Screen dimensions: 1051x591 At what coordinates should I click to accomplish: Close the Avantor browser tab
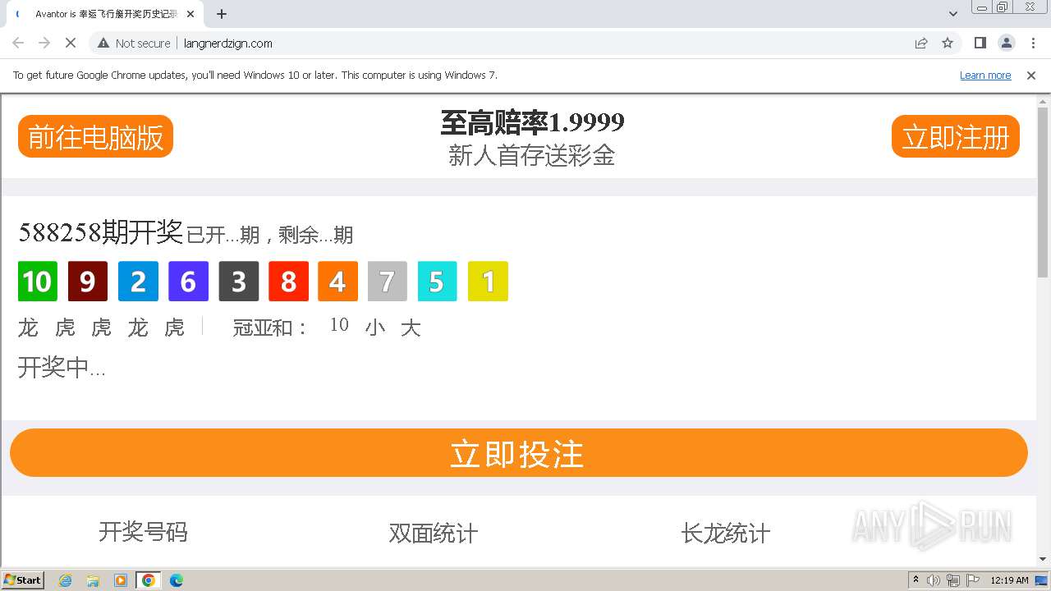point(190,14)
